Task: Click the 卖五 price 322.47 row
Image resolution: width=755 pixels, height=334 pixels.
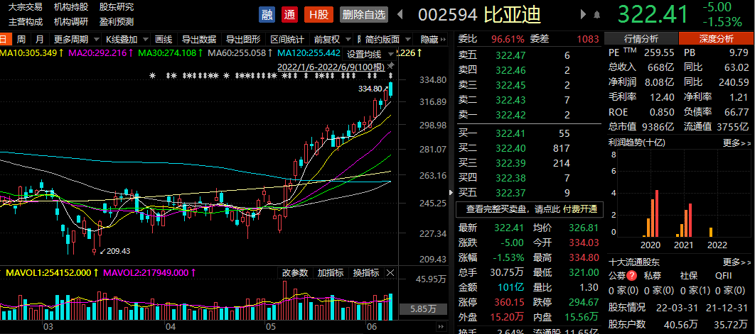Action: [528, 55]
